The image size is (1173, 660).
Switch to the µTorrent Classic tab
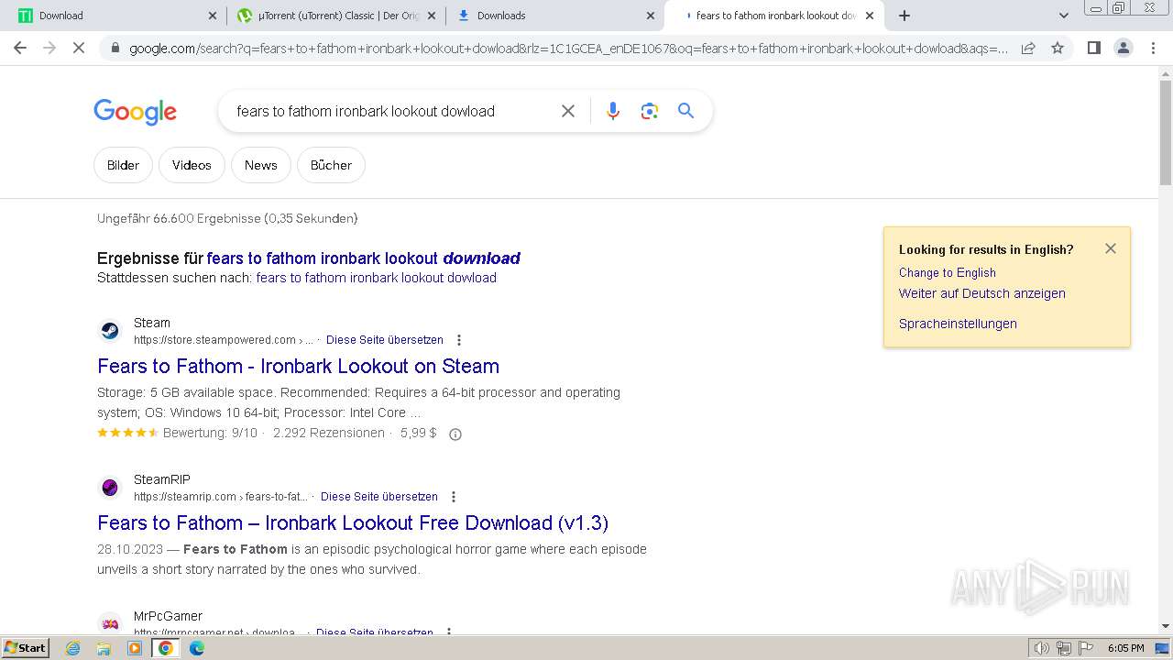pyautogui.click(x=334, y=16)
